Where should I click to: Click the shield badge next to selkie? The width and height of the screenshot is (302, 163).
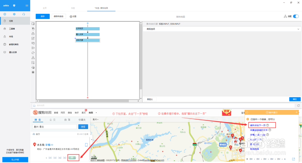click(14, 5)
